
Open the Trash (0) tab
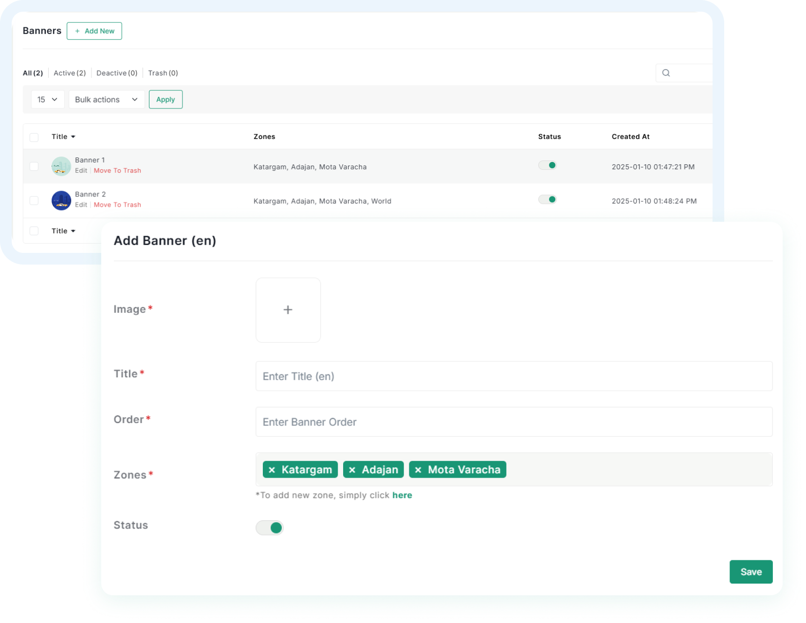tap(163, 73)
